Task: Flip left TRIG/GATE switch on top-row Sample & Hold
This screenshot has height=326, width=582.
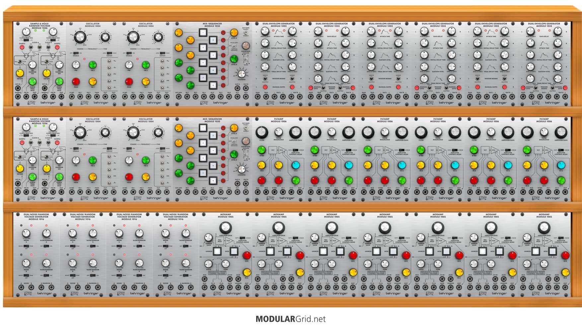Action: pos(20,61)
